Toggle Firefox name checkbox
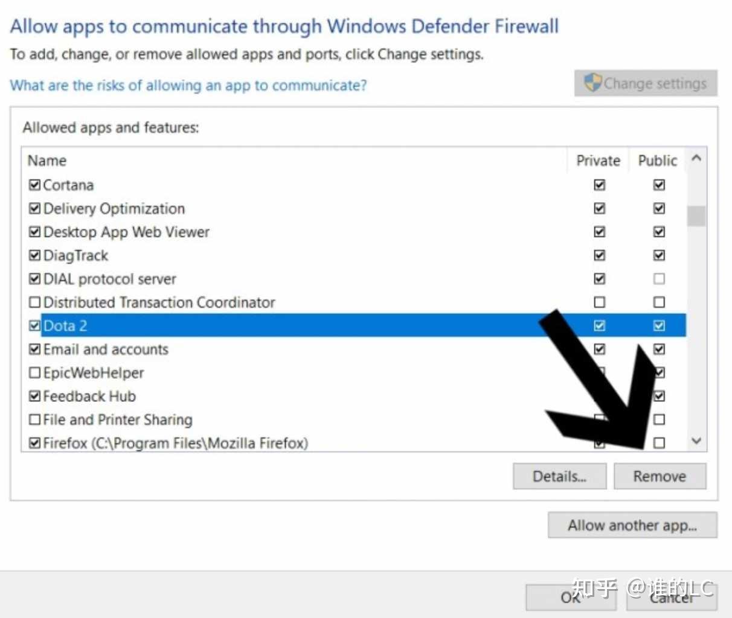This screenshot has width=732, height=618. tap(35, 443)
